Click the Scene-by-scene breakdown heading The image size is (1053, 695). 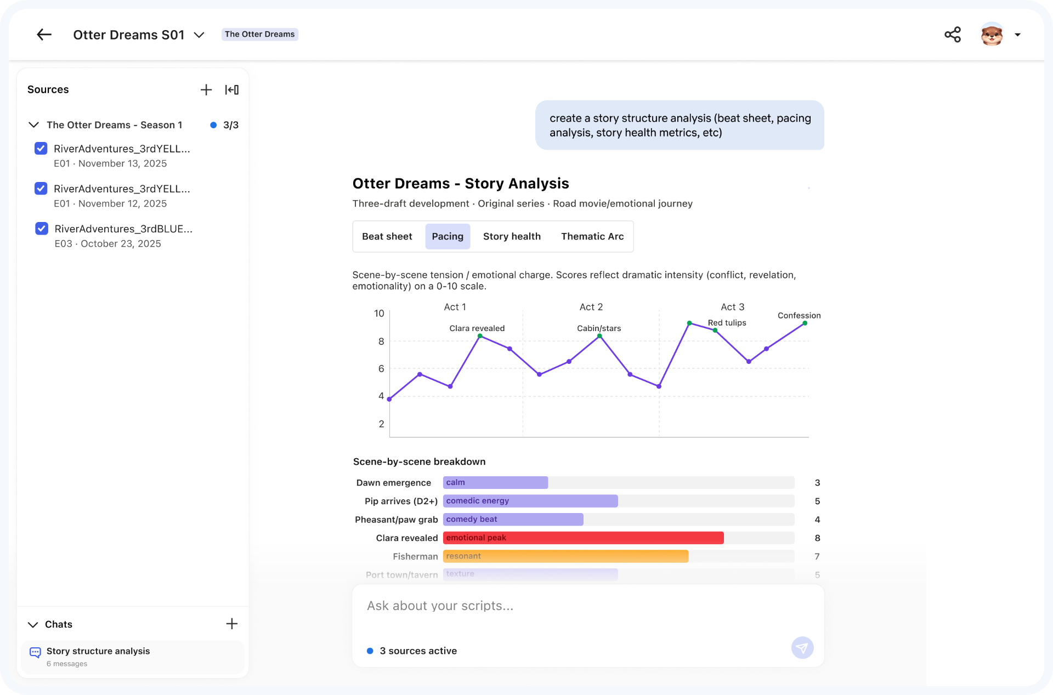coord(420,462)
